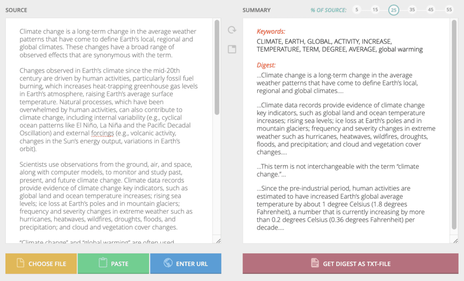This screenshot has height=281, width=464.
Task: Click the summary box resize handle
Action: tap(455, 241)
